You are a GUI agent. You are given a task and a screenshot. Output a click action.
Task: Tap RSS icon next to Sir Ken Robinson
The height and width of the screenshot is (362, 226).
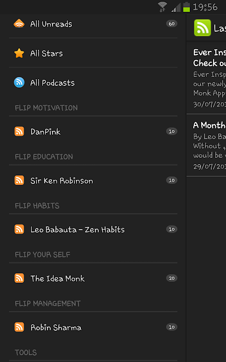tap(19, 180)
